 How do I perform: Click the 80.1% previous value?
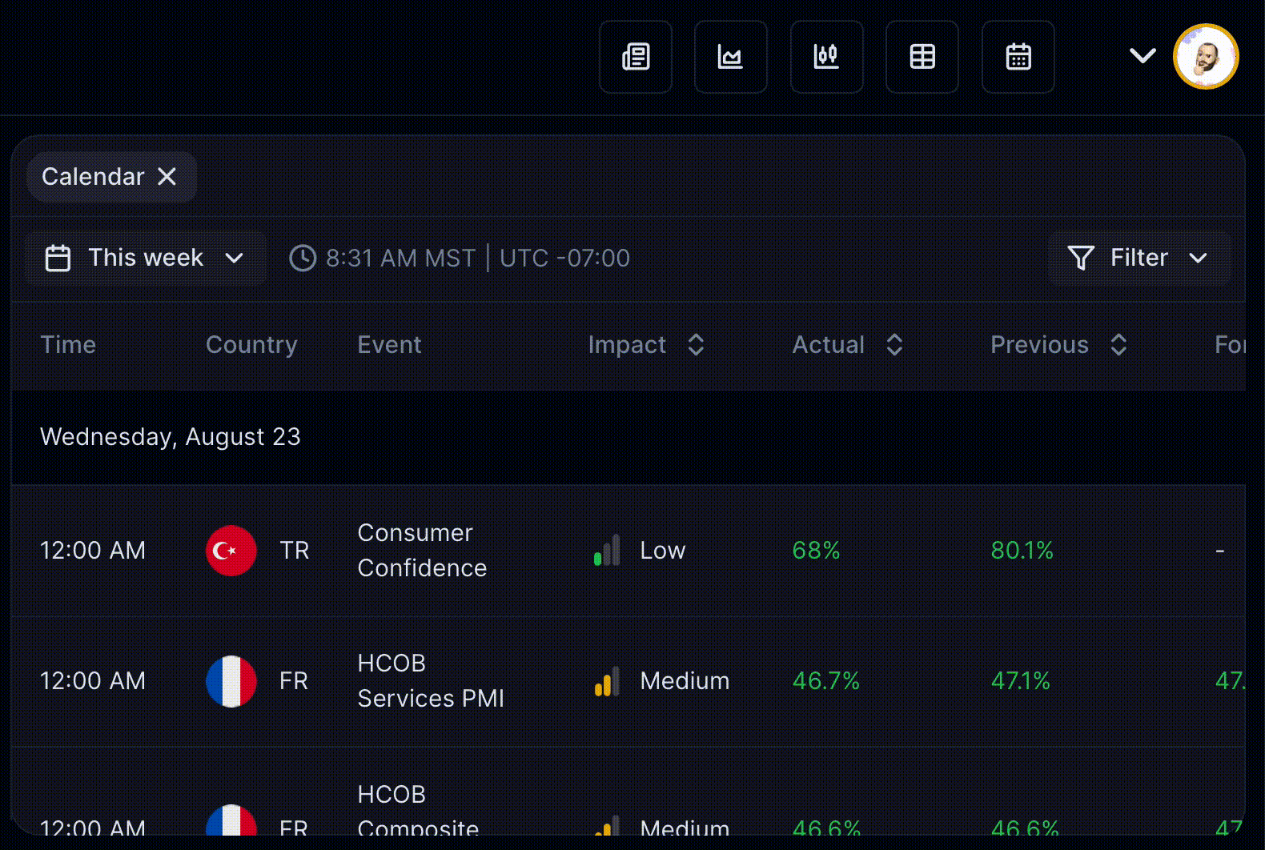(1022, 551)
